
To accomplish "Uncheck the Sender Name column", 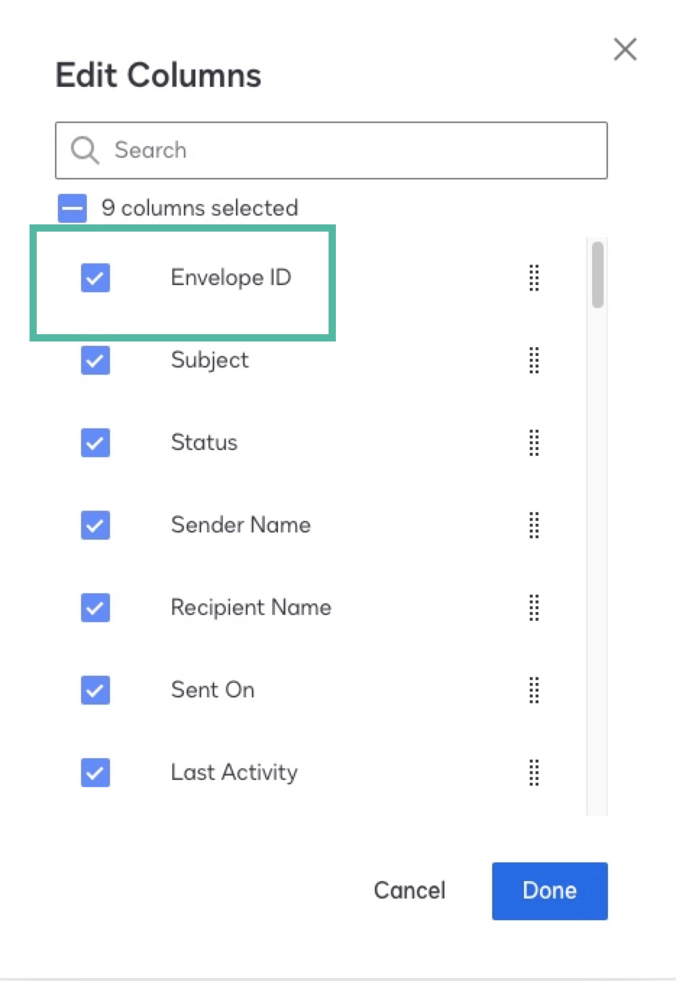I will pos(95,525).
